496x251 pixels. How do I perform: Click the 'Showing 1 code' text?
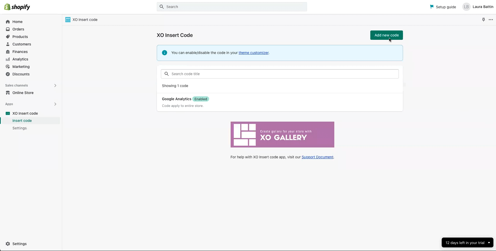[175, 86]
